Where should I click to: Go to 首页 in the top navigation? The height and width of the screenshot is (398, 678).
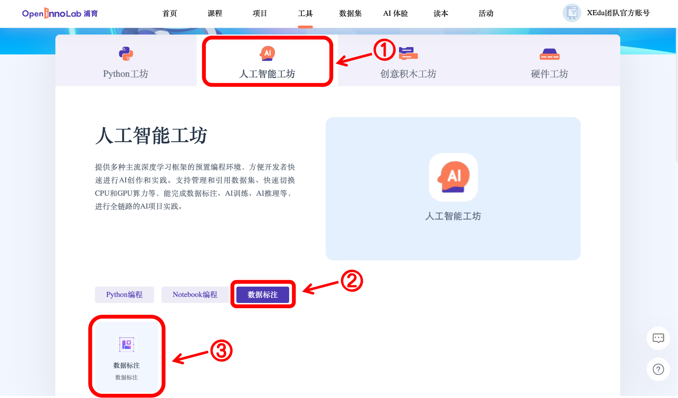pyautogui.click(x=170, y=13)
